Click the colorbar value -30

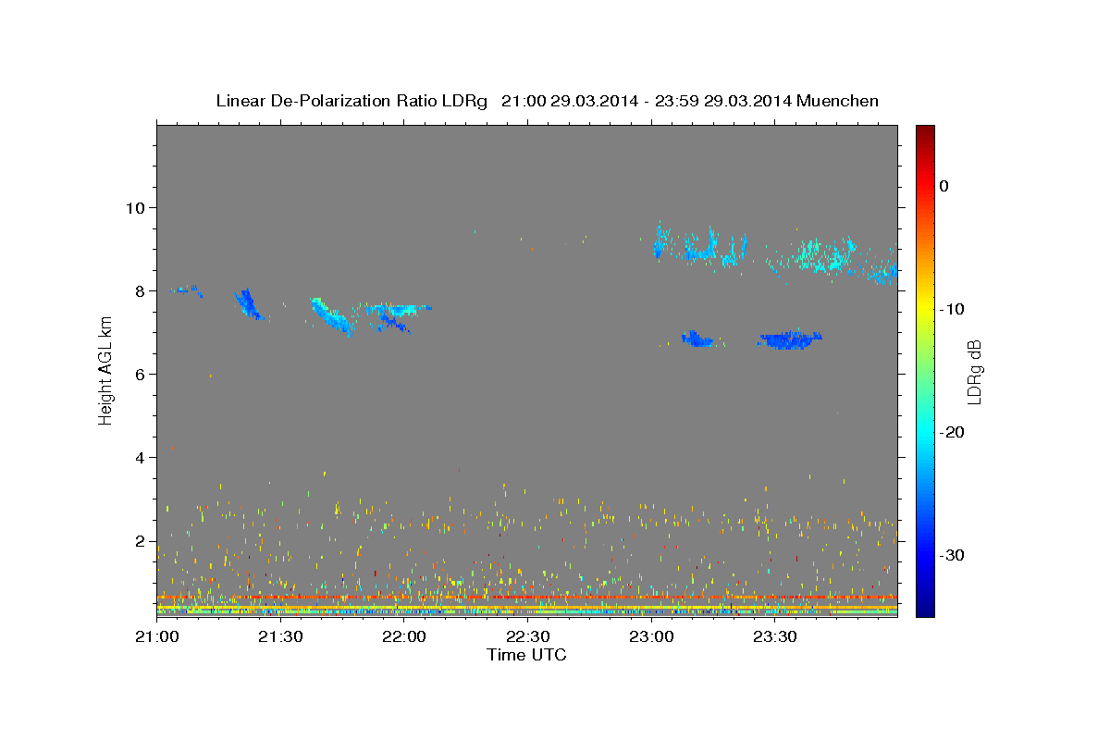point(952,555)
